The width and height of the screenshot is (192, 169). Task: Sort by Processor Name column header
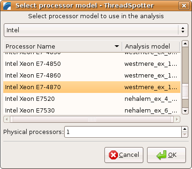(62, 46)
